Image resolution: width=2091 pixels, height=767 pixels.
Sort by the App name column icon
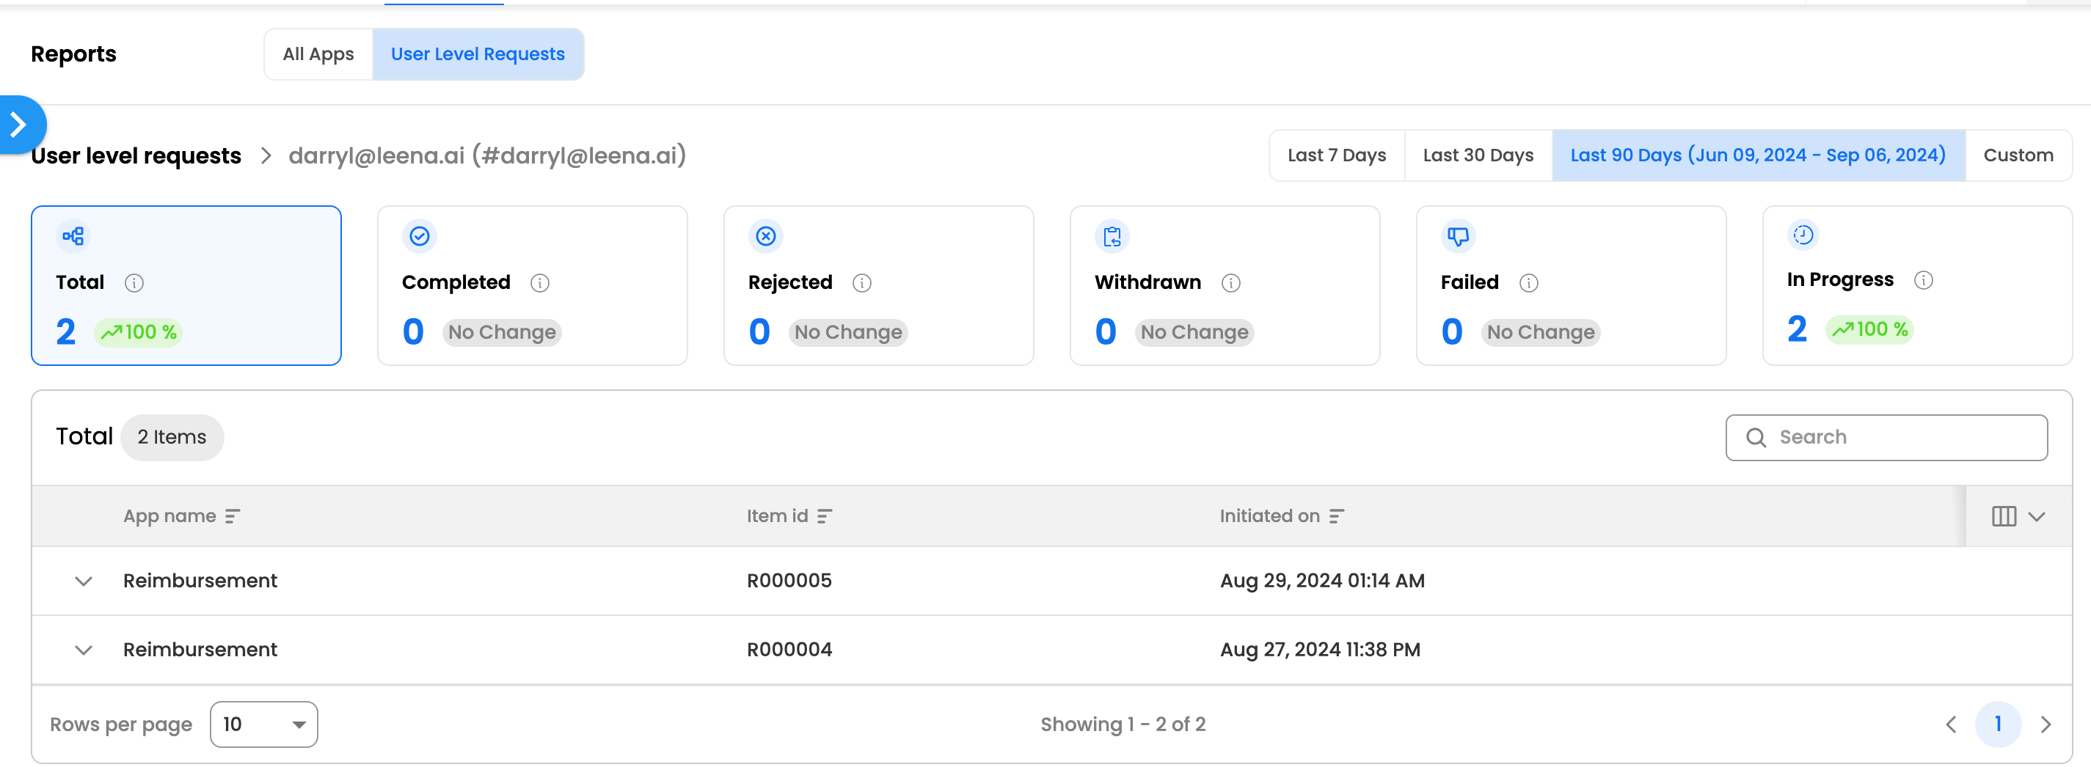[232, 516]
